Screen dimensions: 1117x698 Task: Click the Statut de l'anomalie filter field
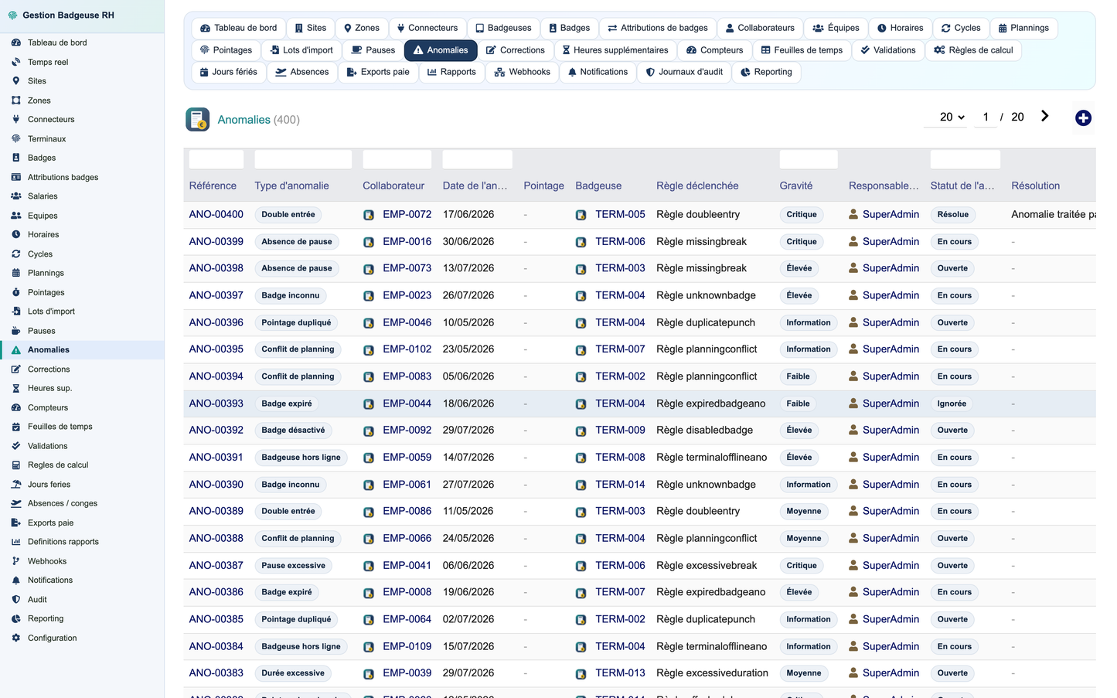[x=965, y=159]
